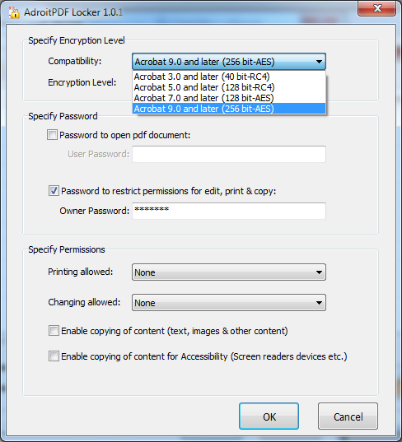Image resolution: width=402 pixels, height=442 pixels.
Task: Select Acrobat 9.0 and later list entry
Action: pyautogui.click(x=229, y=109)
